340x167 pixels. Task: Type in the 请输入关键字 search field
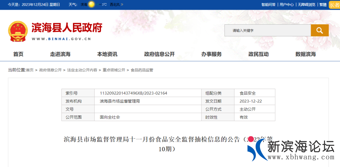268,31
